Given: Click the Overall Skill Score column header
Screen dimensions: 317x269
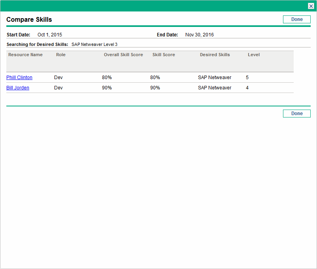Looking at the screenshot, I should coord(123,55).
